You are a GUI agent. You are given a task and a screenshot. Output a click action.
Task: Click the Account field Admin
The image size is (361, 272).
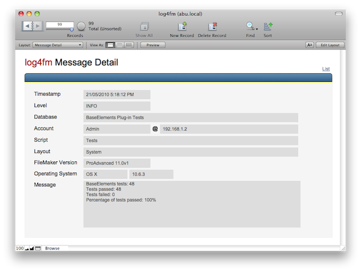(117, 129)
